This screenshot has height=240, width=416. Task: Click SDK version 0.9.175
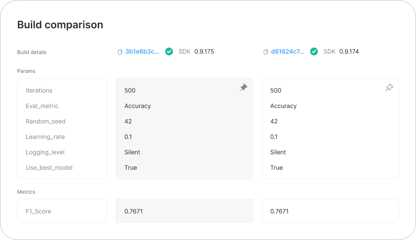(204, 51)
